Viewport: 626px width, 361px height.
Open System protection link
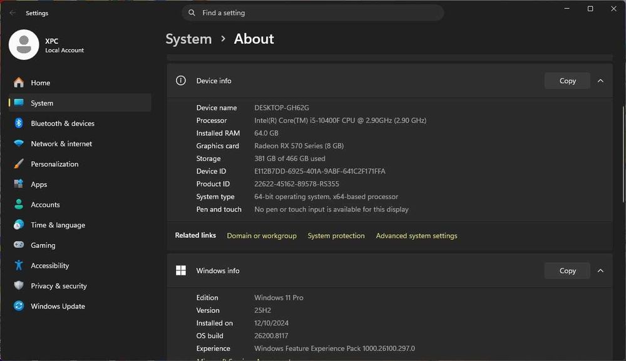pos(336,235)
